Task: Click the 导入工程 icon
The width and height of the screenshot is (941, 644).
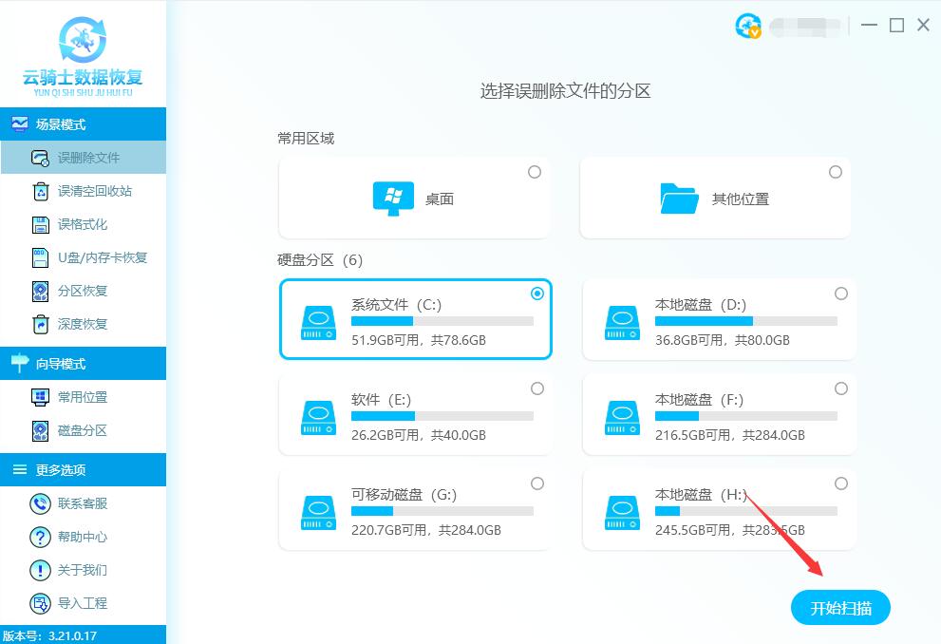Action: click(x=40, y=603)
